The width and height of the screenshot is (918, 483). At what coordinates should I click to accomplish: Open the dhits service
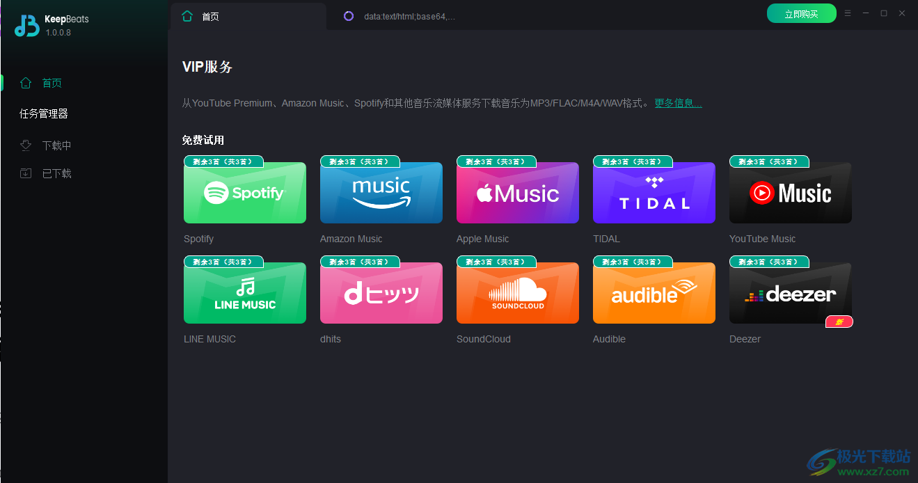point(381,293)
